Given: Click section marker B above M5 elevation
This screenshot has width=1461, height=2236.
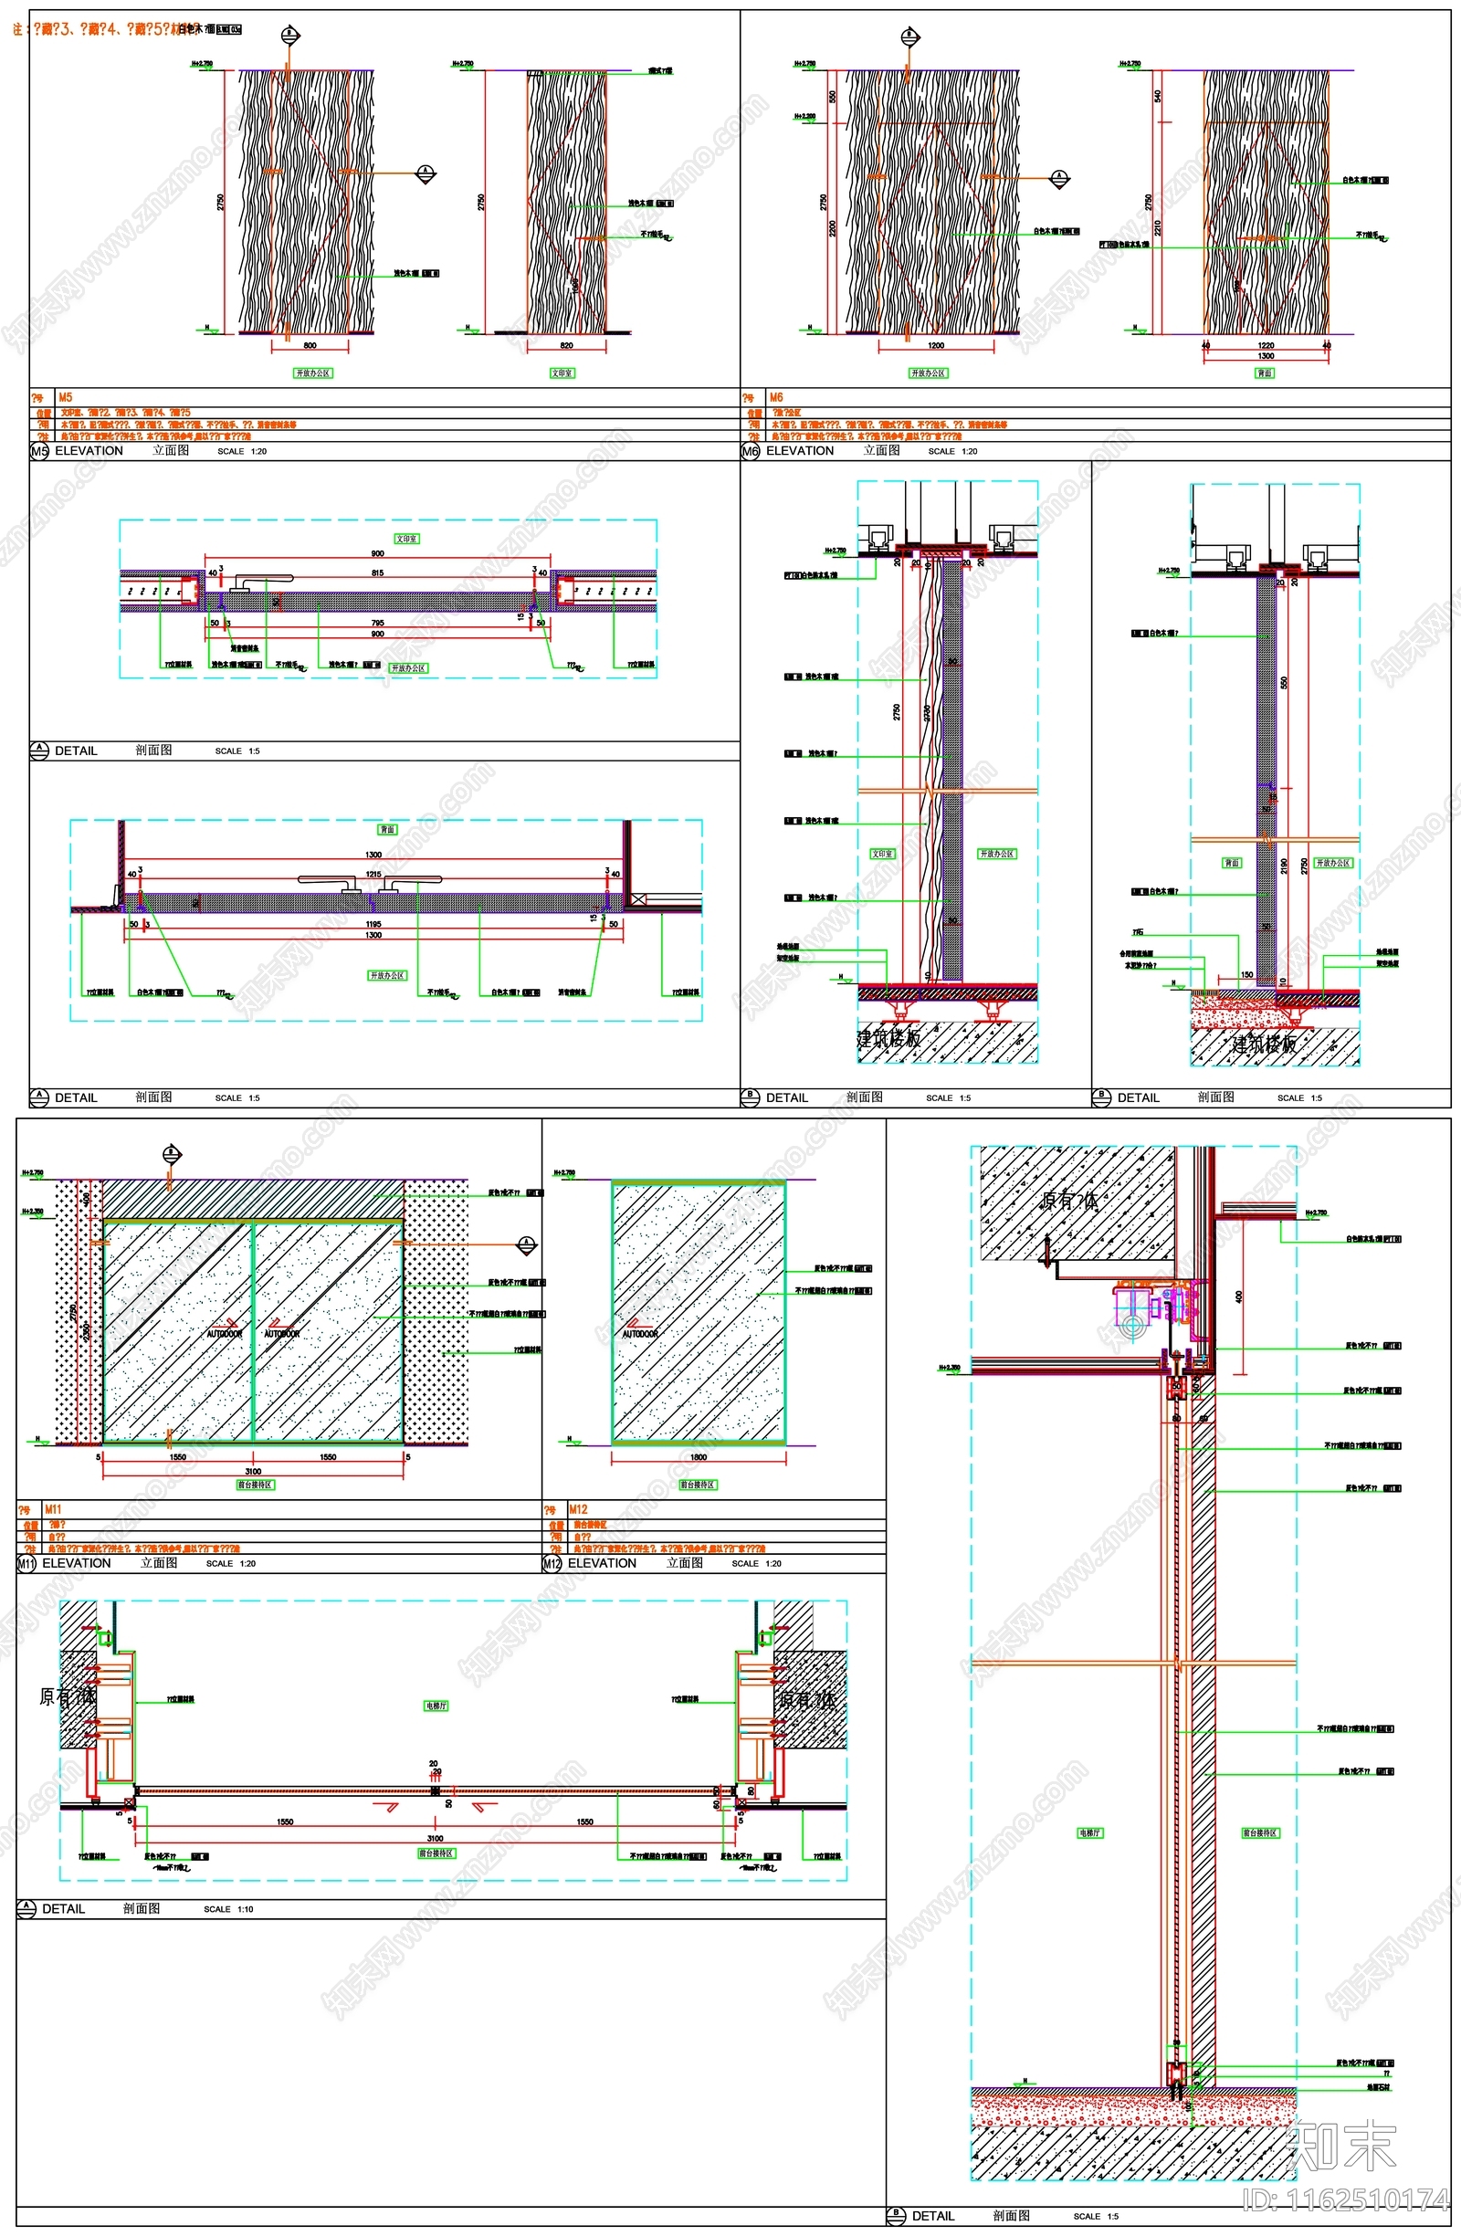Looking at the screenshot, I should click(x=290, y=37).
